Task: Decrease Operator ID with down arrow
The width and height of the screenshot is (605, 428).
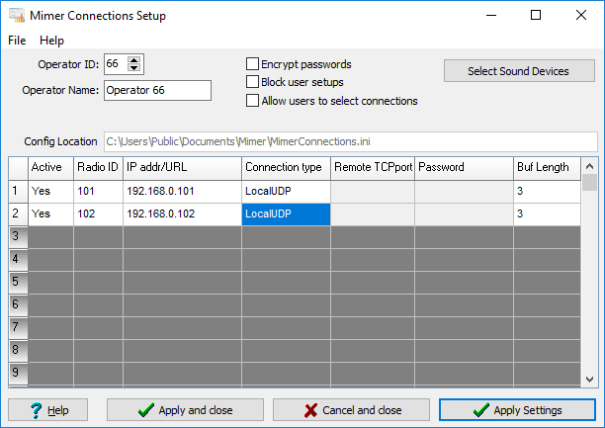Action: tap(133, 68)
